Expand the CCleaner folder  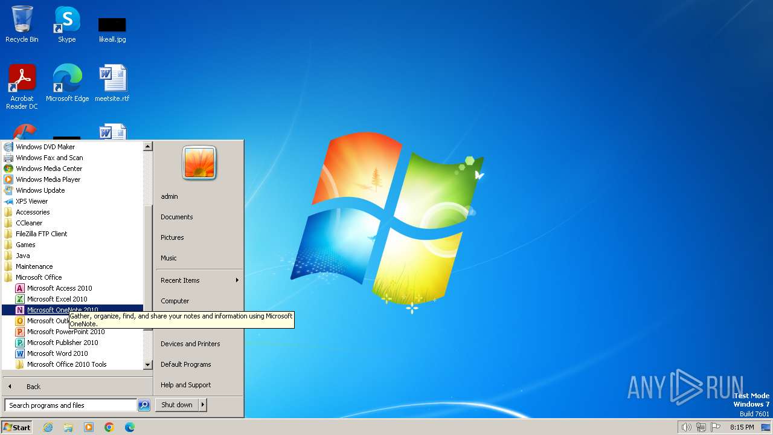pyautogui.click(x=72, y=223)
